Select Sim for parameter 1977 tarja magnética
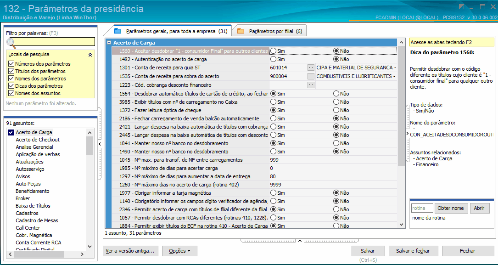 click(273, 193)
